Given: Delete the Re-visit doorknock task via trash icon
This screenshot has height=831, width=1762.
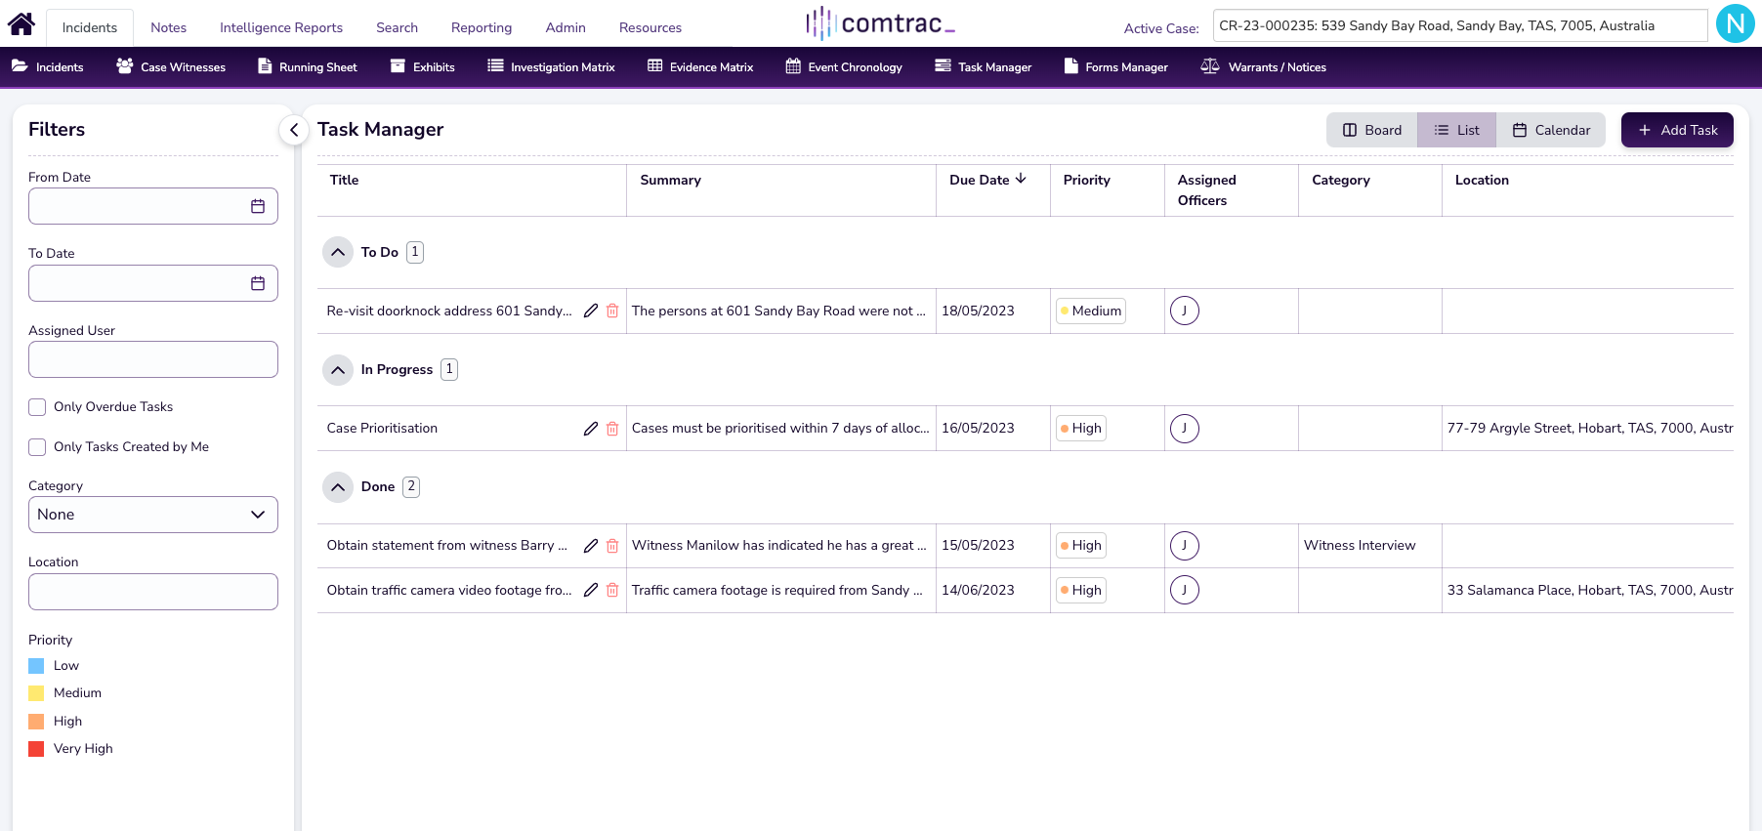Looking at the screenshot, I should (x=612, y=312).
